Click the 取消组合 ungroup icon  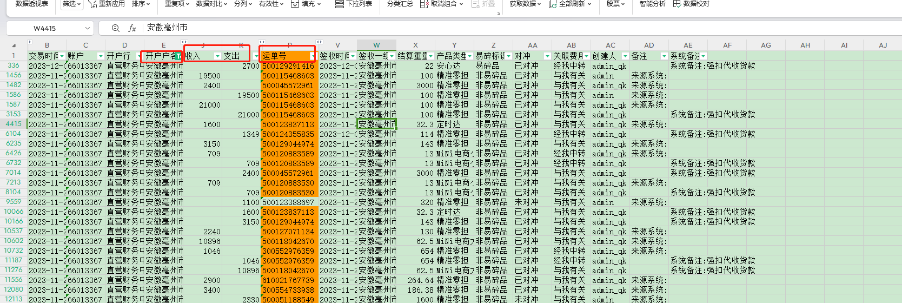point(424,4)
